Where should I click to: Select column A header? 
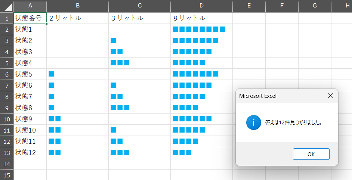point(30,6)
